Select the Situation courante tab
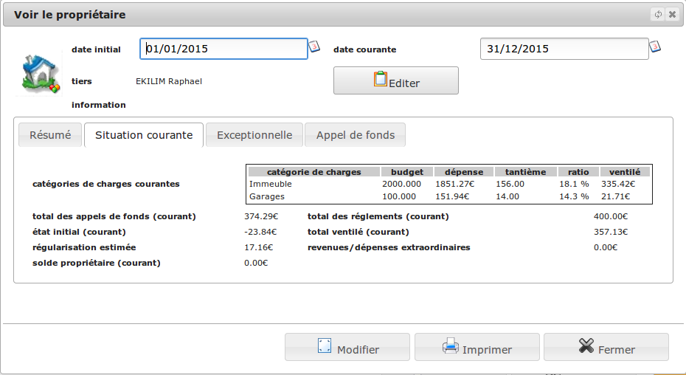686x375 pixels. click(x=144, y=135)
